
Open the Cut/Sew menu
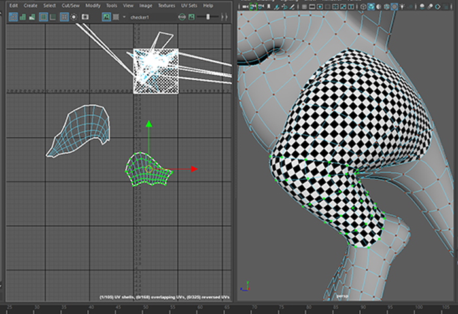[69, 5]
